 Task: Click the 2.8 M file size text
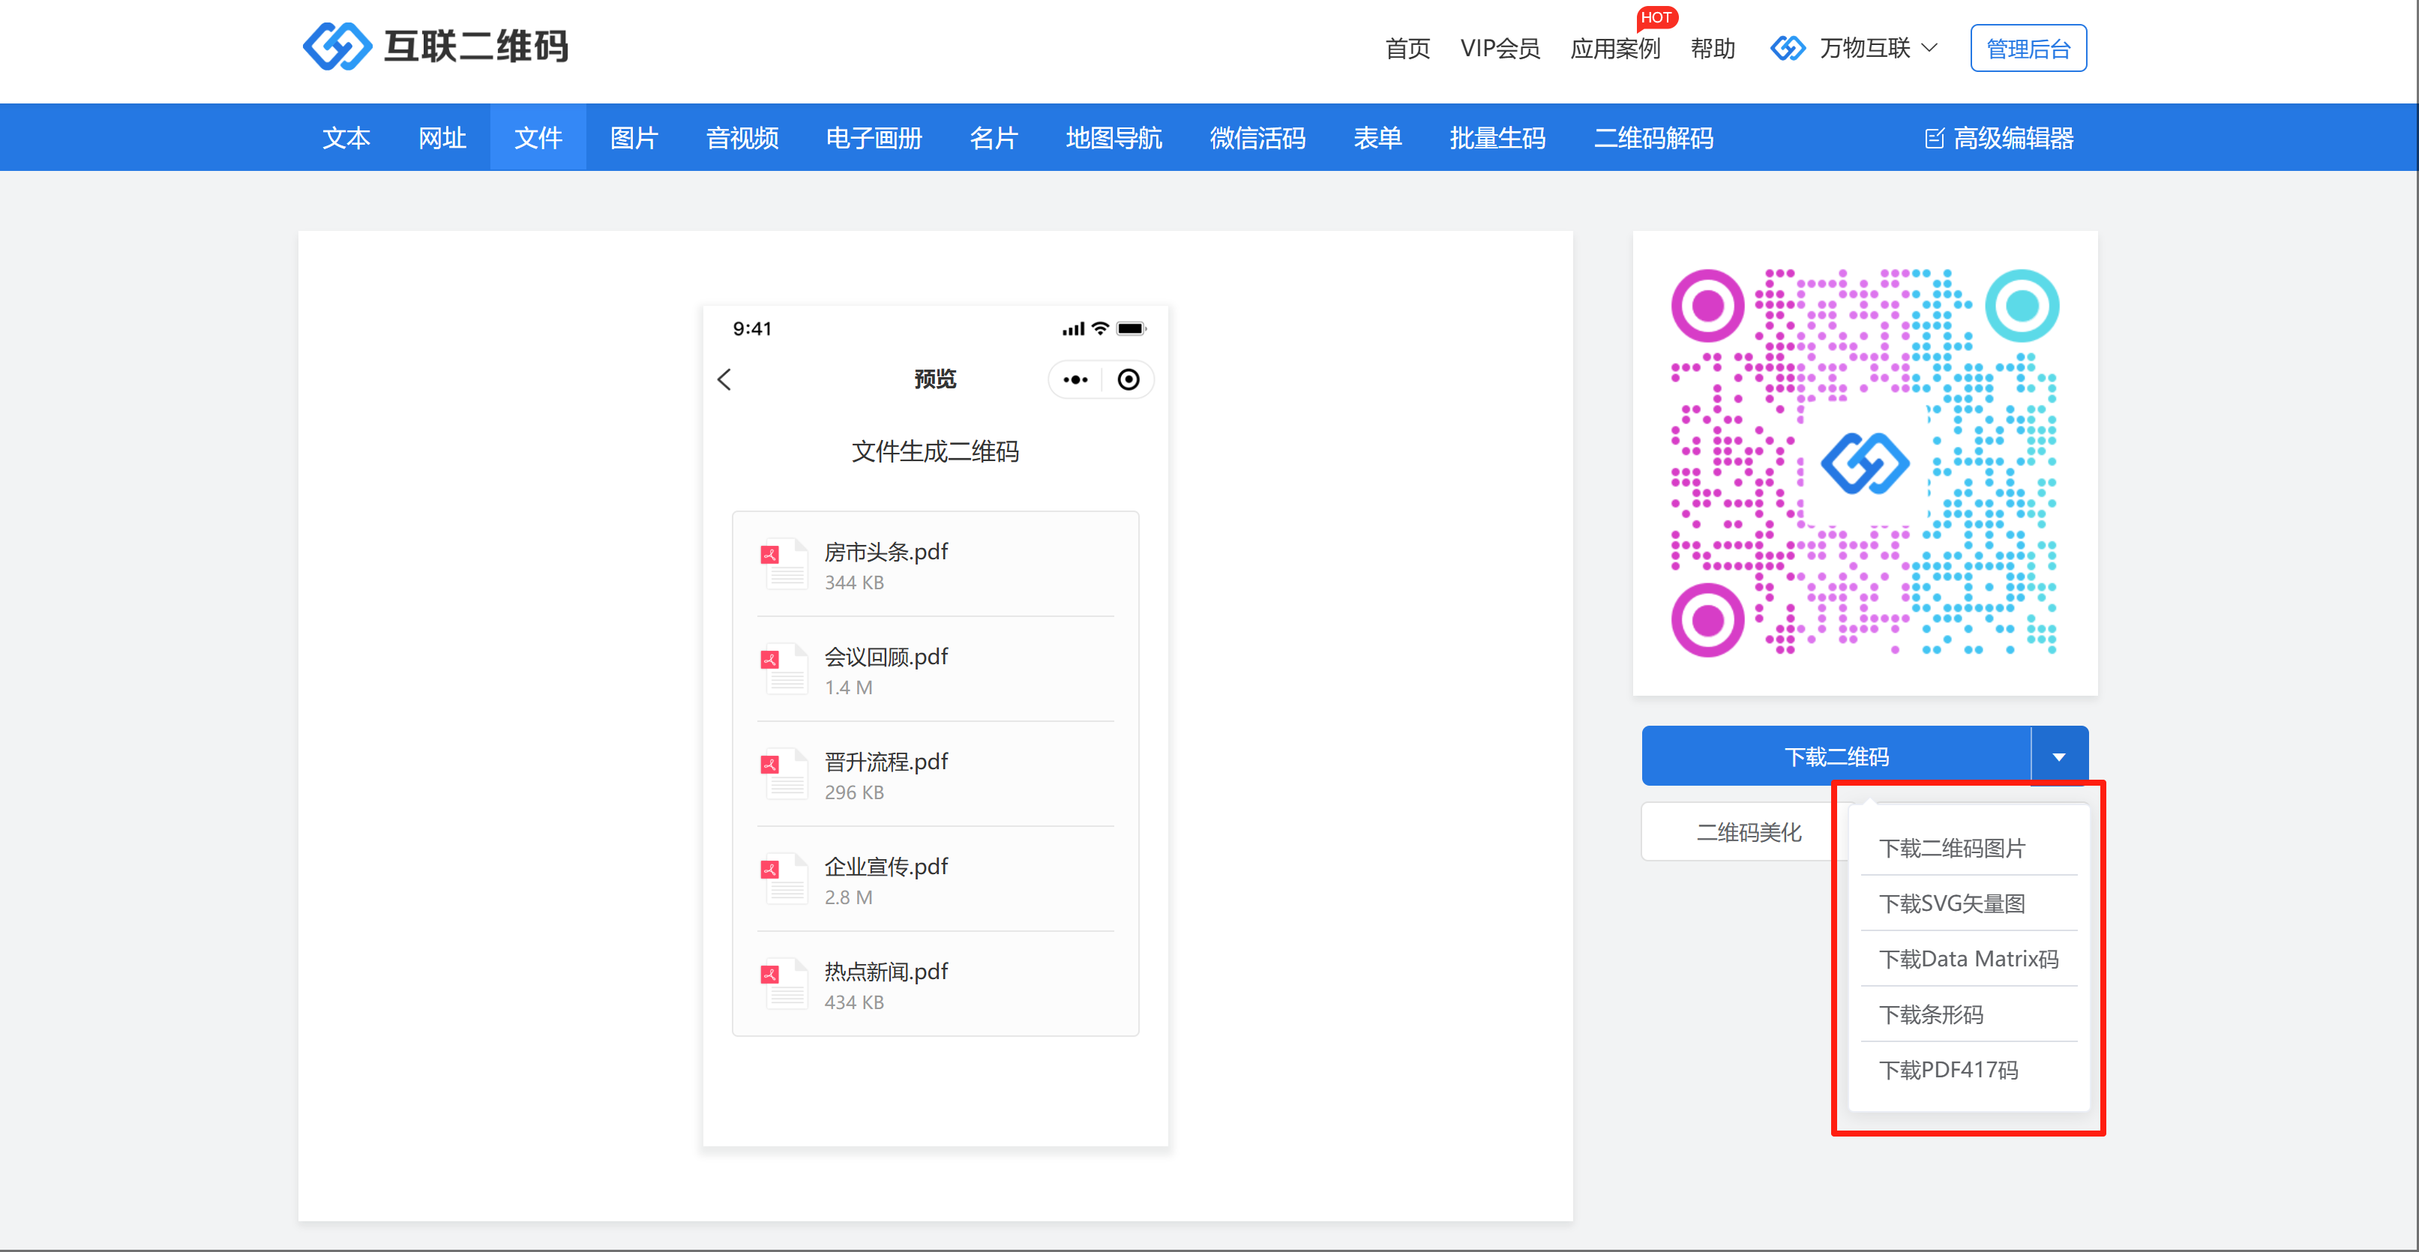click(x=848, y=897)
